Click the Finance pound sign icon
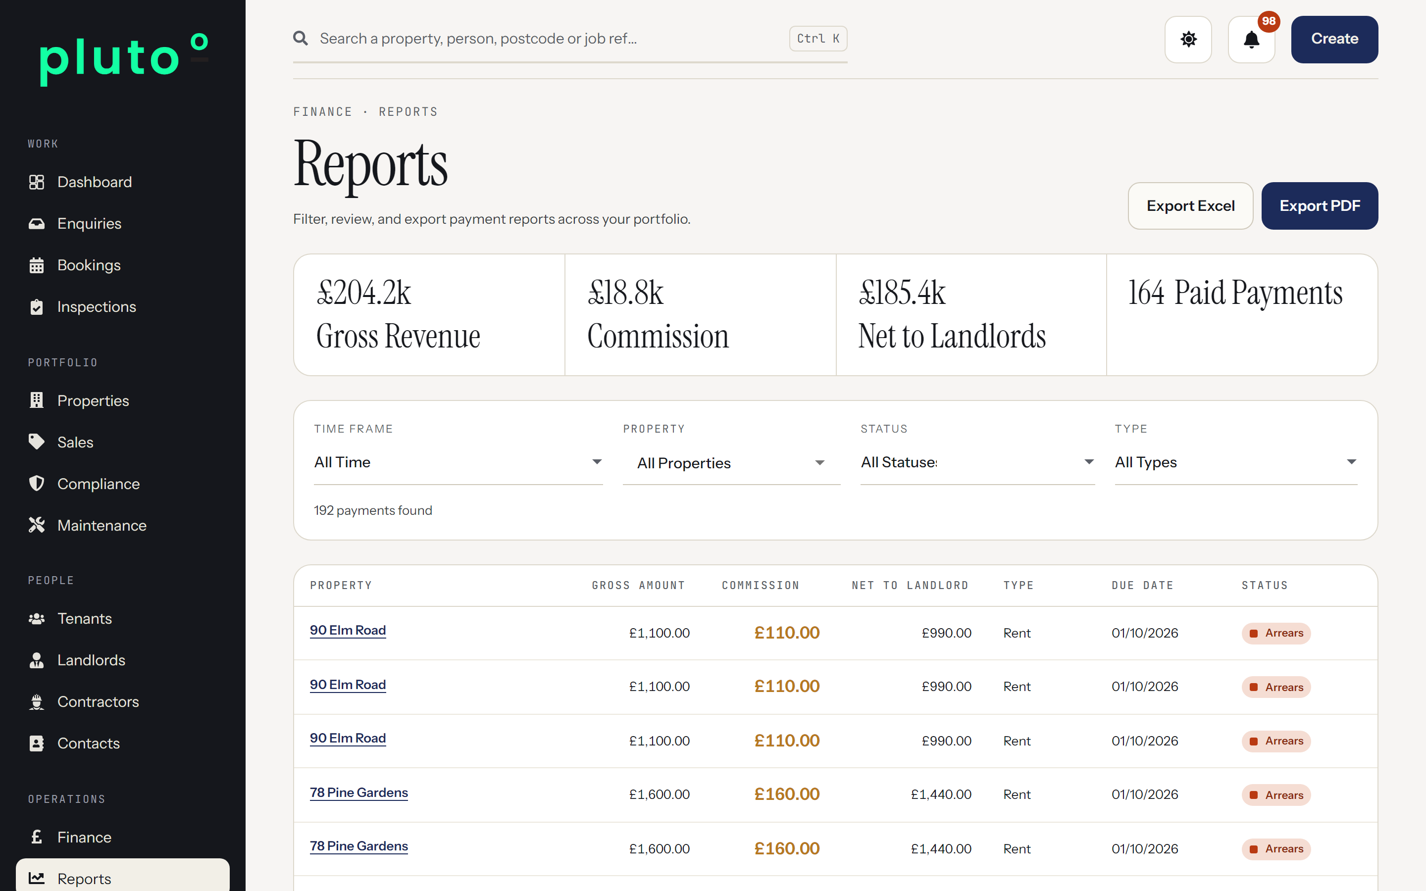 tap(37, 837)
